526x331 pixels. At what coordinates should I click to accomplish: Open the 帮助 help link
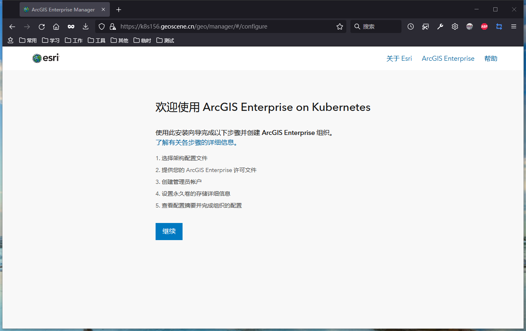coord(491,59)
